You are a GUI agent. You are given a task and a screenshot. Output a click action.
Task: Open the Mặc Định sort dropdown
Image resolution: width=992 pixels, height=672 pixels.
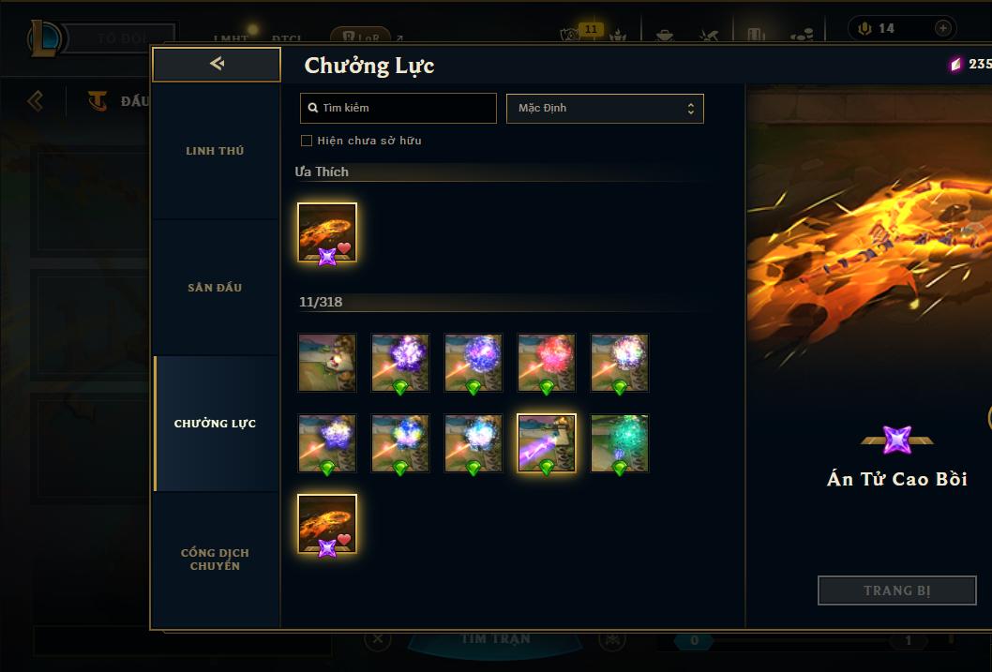pyautogui.click(x=605, y=108)
